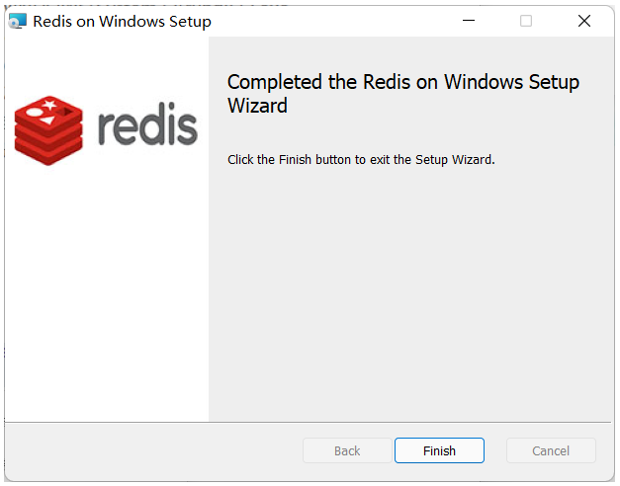Click the word "Wizard" in the heading's second line
This screenshot has width=620, height=486.
(x=257, y=106)
